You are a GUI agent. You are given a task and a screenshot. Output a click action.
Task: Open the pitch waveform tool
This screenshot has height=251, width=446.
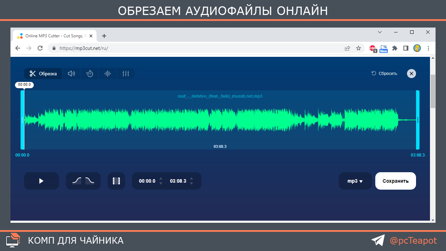coord(108,74)
